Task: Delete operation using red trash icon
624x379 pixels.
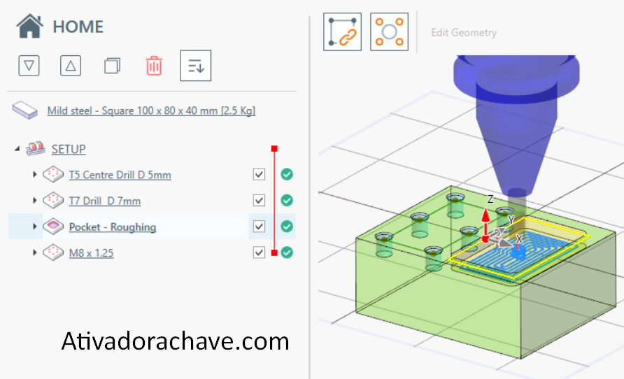Action: tap(154, 66)
